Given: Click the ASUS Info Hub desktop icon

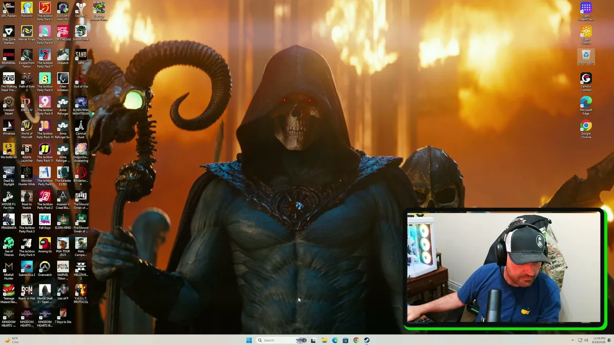Looking at the screenshot, I should pos(63,11).
